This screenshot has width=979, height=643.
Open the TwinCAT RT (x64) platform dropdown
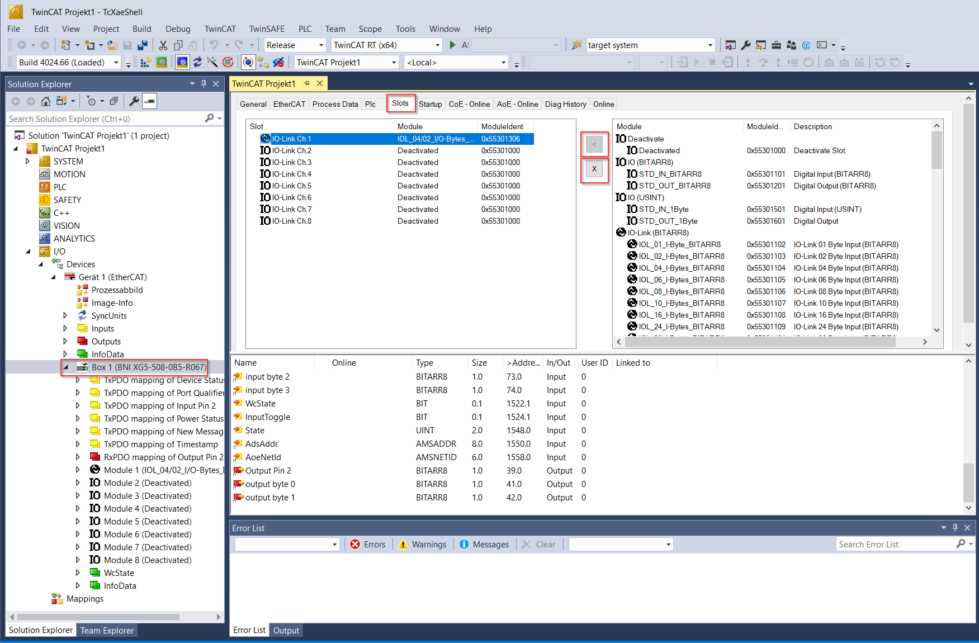tap(387, 45)
